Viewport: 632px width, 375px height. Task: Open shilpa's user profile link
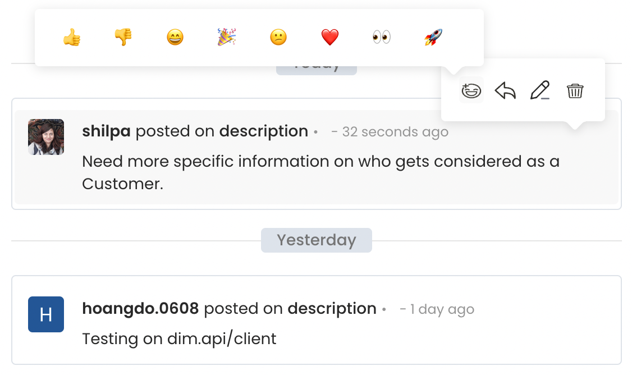tap(106, 131)
